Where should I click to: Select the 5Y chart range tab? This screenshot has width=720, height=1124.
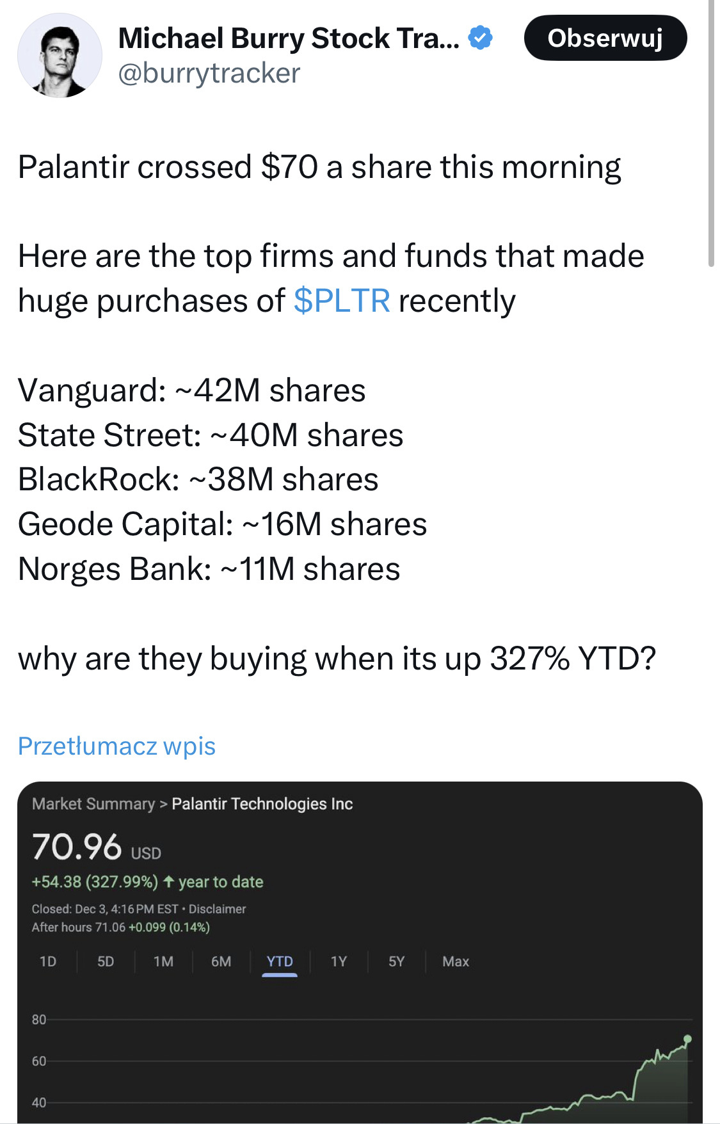pyautogui.click(x=396, y=961)
